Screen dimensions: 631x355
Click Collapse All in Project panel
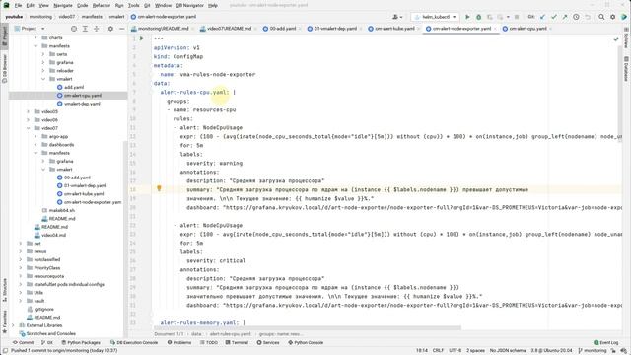pyautogui.click(x=97, y=29)
